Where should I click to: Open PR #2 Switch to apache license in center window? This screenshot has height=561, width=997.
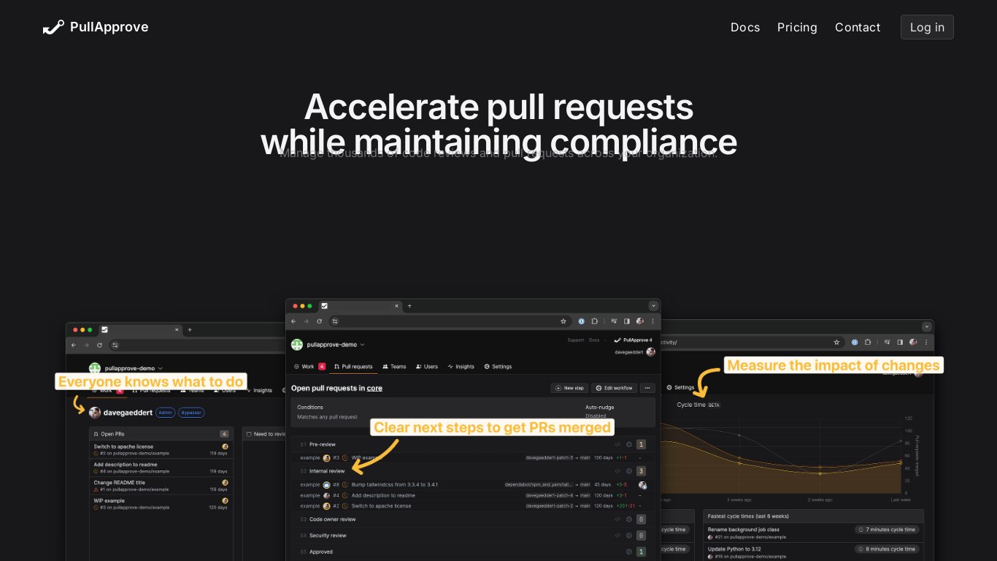tap(381, 505)
